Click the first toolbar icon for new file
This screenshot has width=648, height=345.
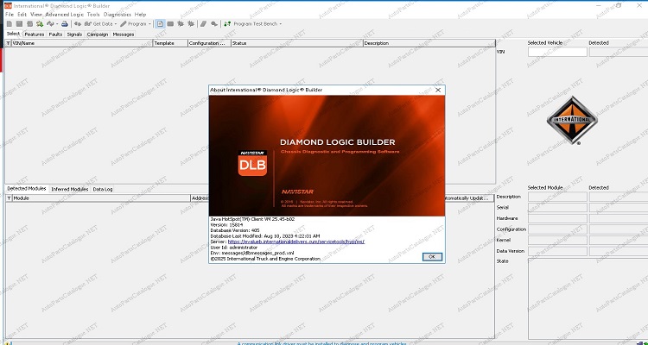click(x=9, y=24)
